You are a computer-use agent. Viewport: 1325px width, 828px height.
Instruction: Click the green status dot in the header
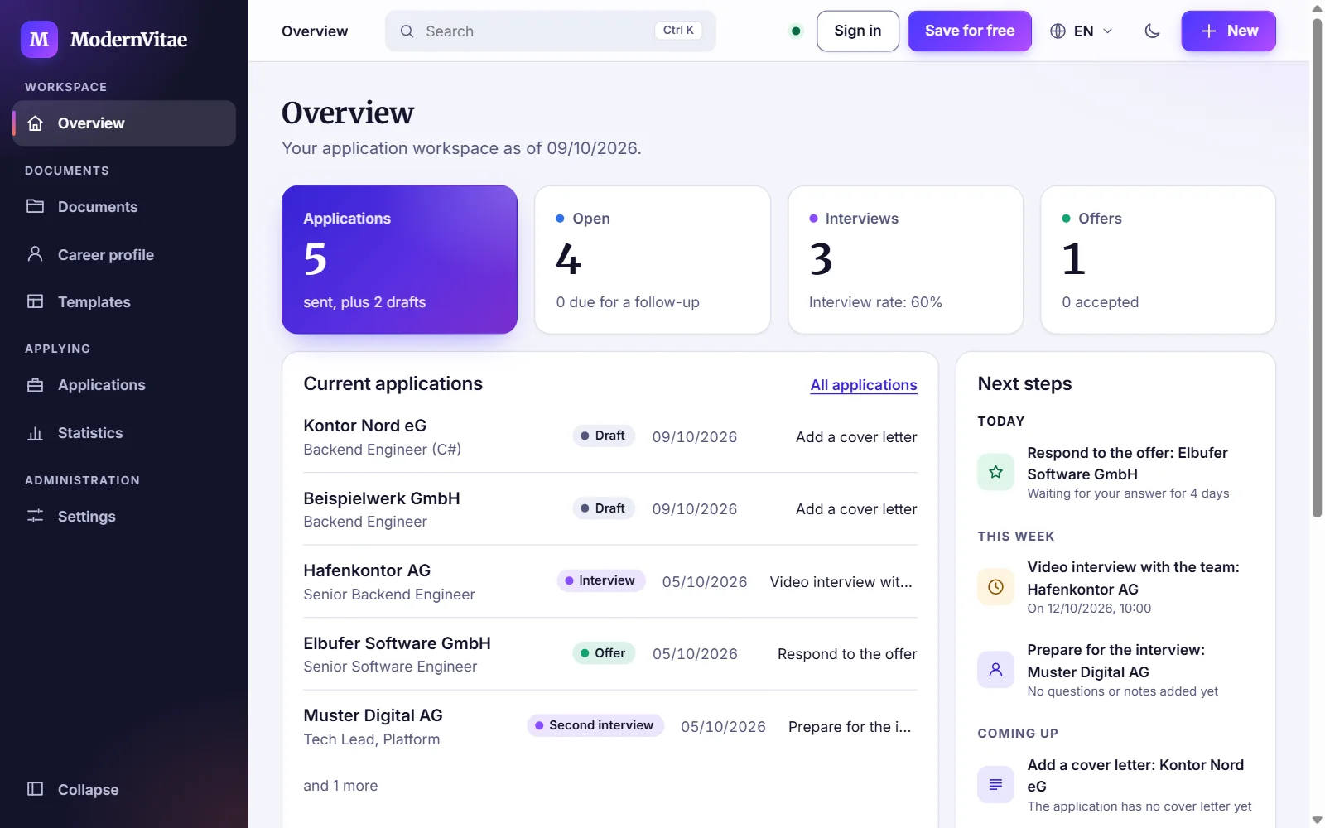796,31
